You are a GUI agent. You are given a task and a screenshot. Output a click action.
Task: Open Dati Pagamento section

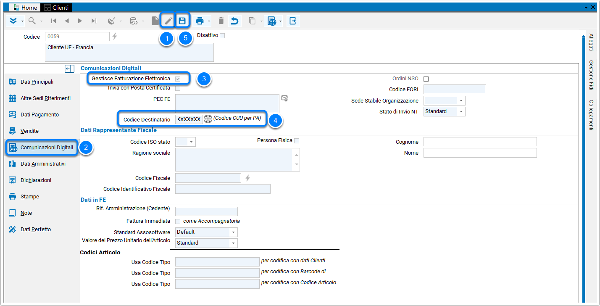[41, 115]
